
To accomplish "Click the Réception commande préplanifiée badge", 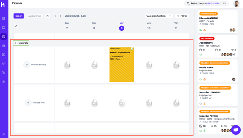I will pos(215,88).
